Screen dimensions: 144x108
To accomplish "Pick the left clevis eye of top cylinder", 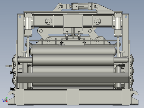I will pyautogui.click(x=61, y=7).
